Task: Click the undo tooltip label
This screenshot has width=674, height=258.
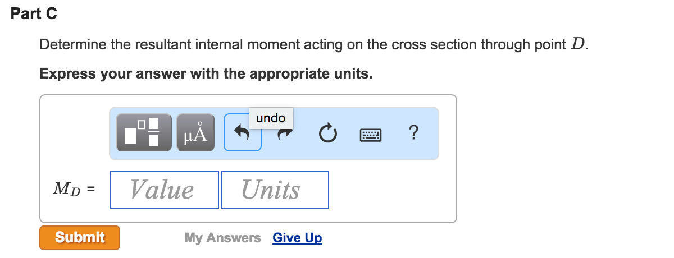Action: pyautogui.click(x=271, y=118)
